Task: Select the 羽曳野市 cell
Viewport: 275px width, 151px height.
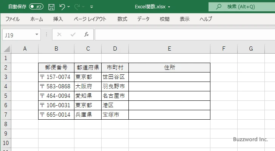Action: 115,86
